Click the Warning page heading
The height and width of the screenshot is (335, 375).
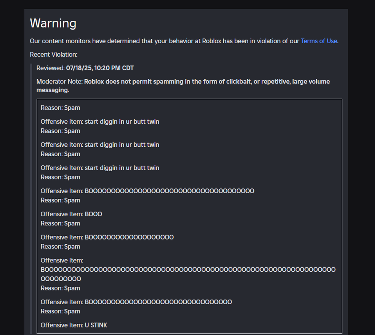53,23
